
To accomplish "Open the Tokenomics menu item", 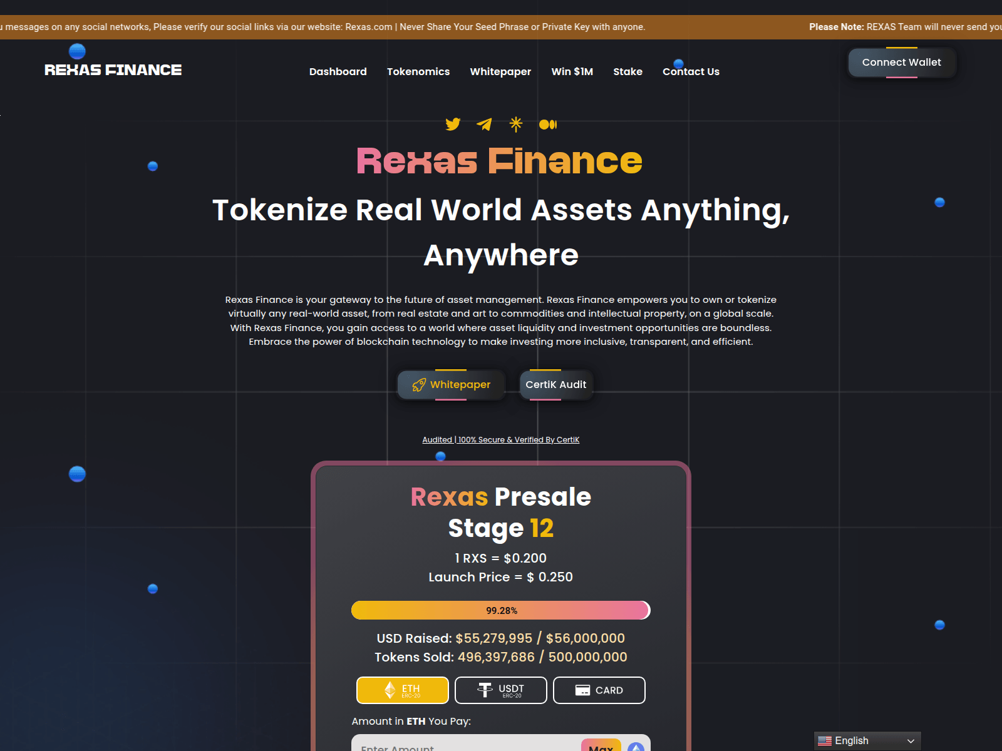I will click(x=418, y=71).
